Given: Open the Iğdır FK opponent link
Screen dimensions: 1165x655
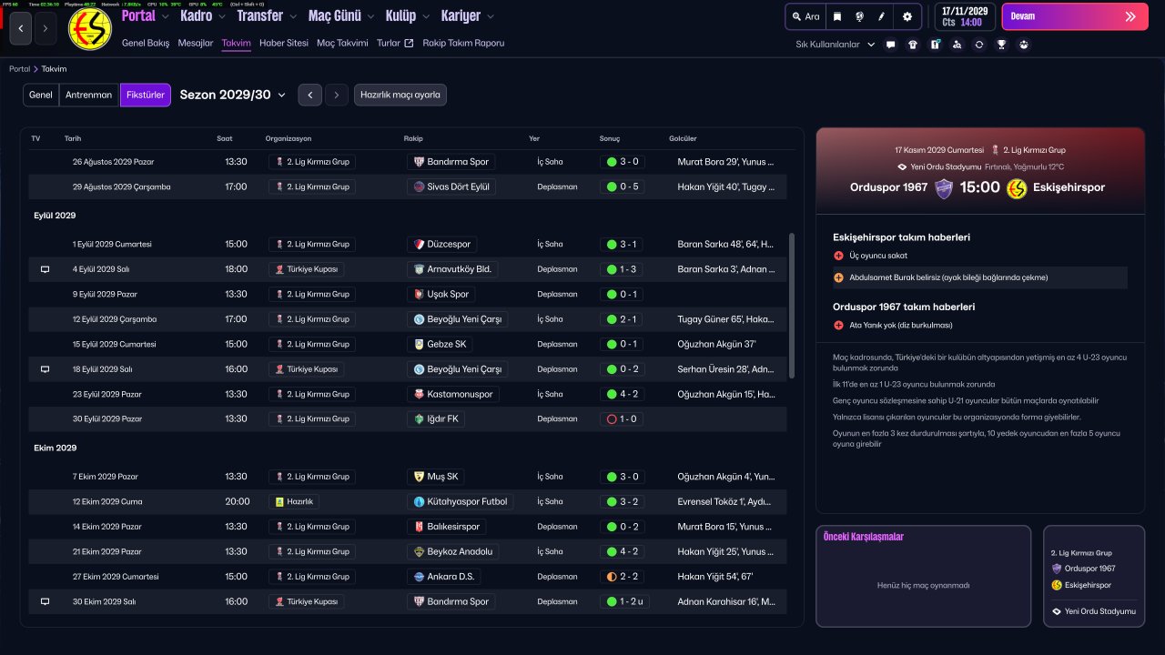Looking at the screenshot, I should 436,418.
